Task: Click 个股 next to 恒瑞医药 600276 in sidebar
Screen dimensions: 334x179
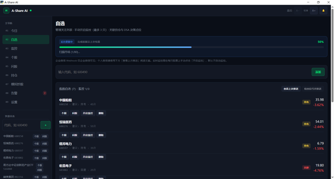Action: pos(36,144)
